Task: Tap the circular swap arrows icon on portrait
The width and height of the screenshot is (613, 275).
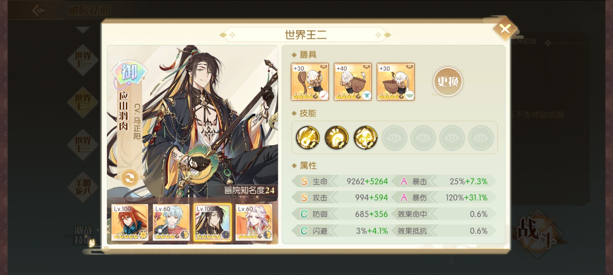Action: (x=129, y=178)
